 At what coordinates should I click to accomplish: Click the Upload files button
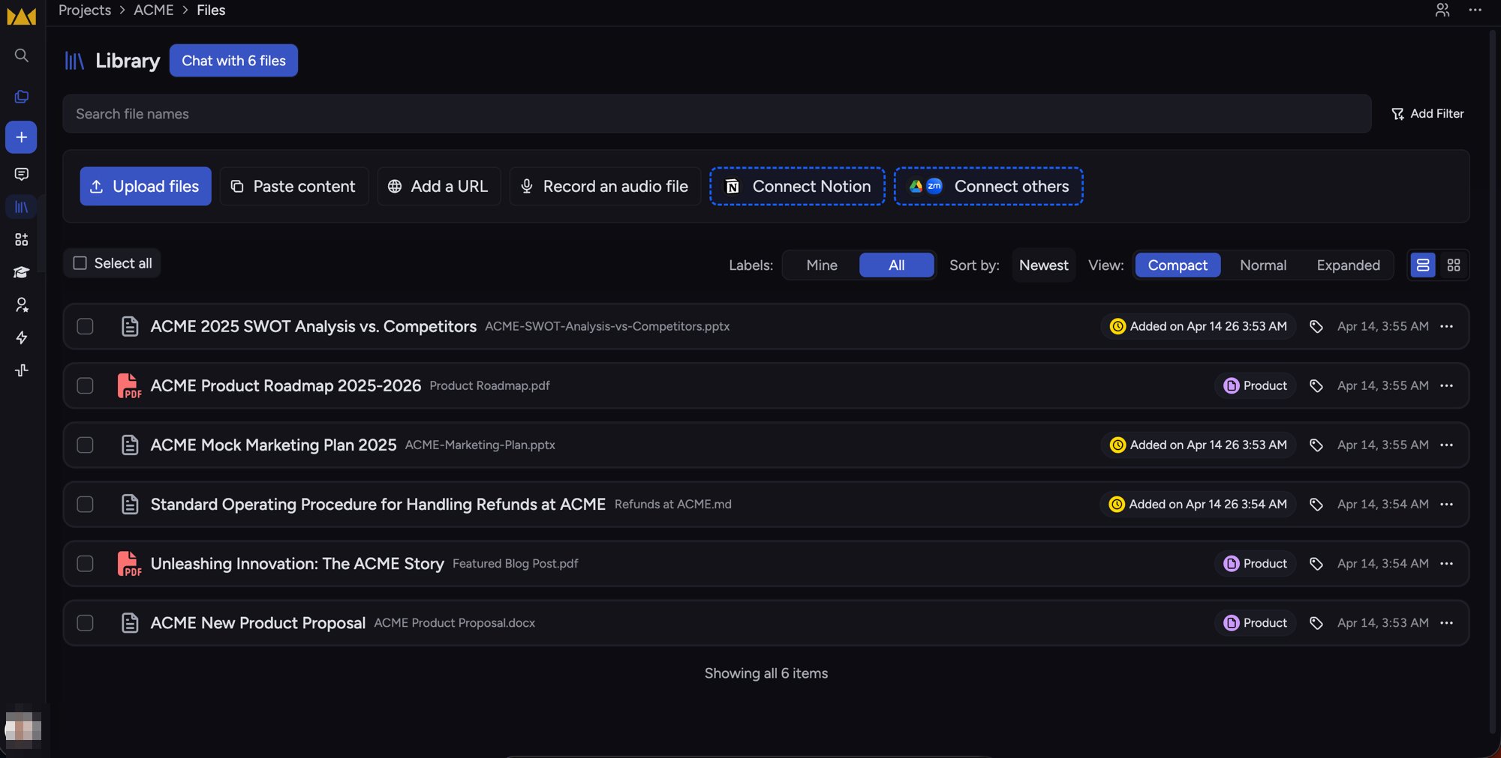pyautogui.click(x=146, y=187)
